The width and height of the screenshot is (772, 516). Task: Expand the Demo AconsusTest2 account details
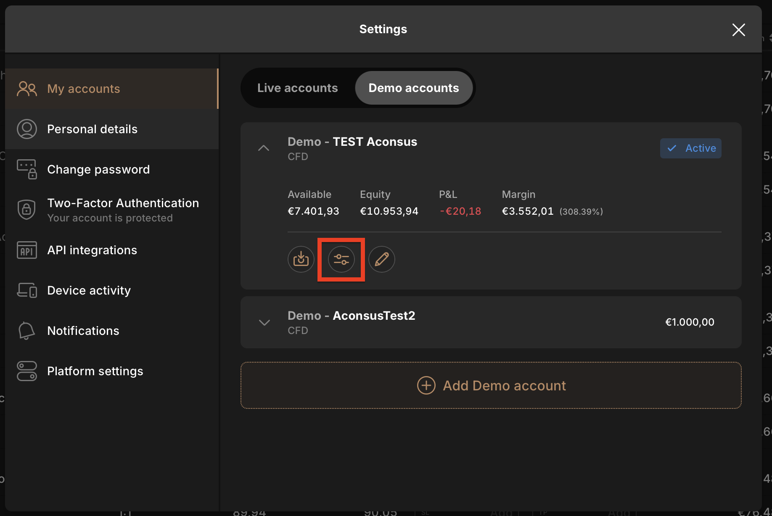(264, 322)
